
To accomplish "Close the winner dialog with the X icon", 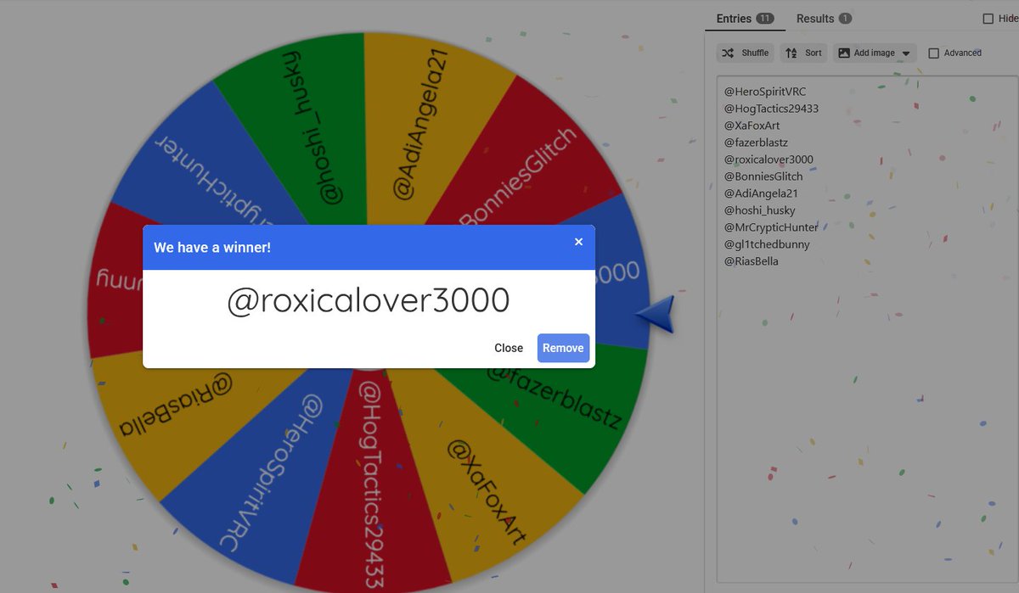I will [578, 242].
